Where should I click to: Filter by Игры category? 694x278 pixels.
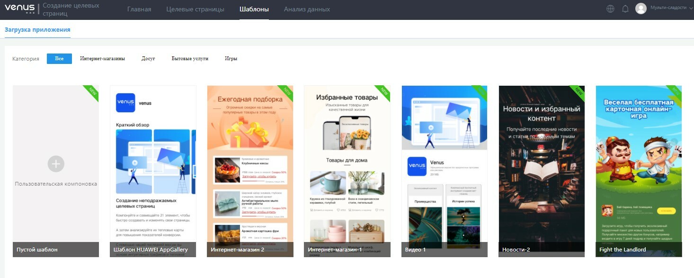click(x=231, y=59)
